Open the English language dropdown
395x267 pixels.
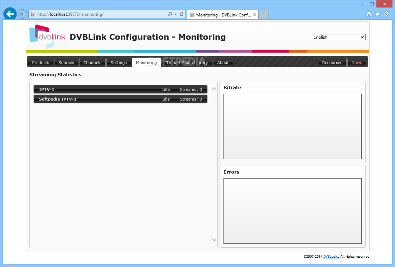pos(338,37)
